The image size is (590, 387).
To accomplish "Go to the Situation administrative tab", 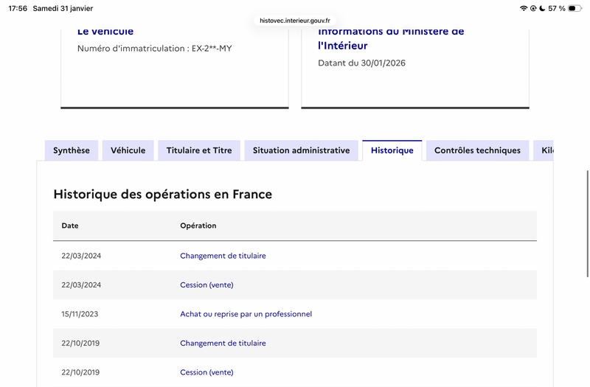I will (301, 150).
